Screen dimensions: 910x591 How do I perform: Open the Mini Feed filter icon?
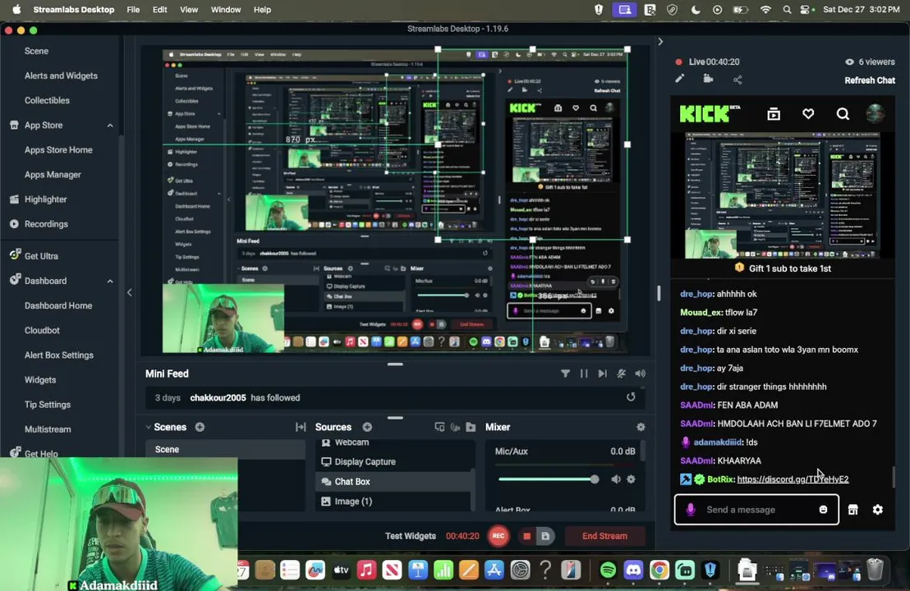tap(565, 373)
